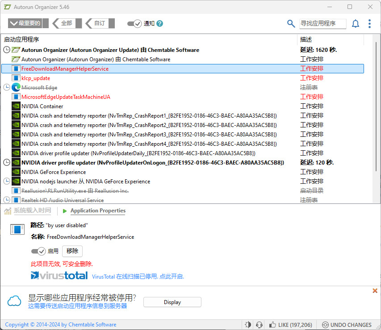Select the 最重要的 filter tab
This screenshot has height=330, width=381.
28,23
